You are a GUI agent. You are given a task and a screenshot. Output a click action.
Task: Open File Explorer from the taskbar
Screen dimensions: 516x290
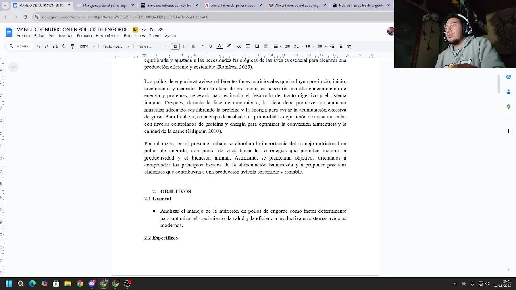[x=68, y=284]
